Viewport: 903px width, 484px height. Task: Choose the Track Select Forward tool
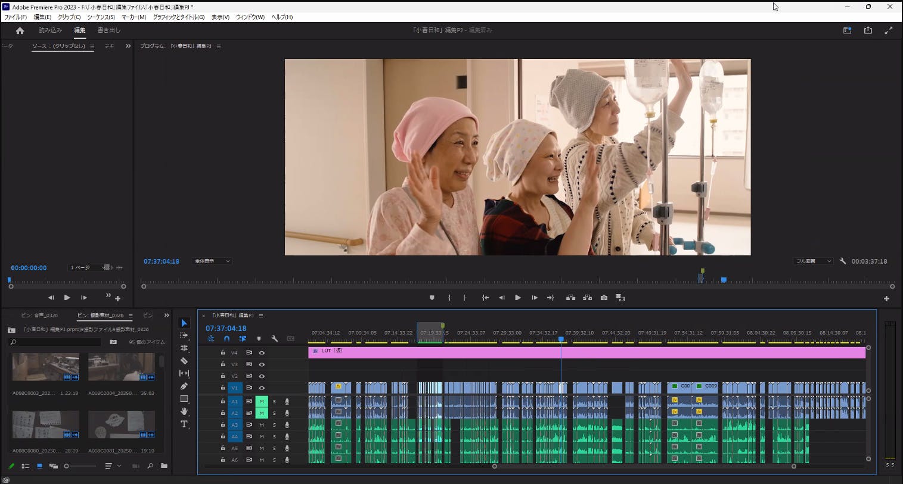coord(184,335)
